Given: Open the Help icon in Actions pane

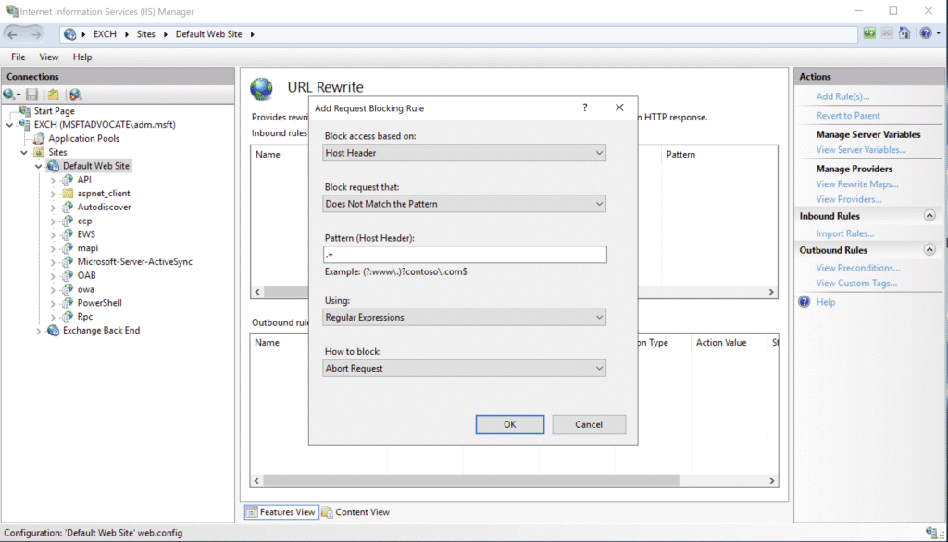Looking at the screenshot, I should point(805,302).
